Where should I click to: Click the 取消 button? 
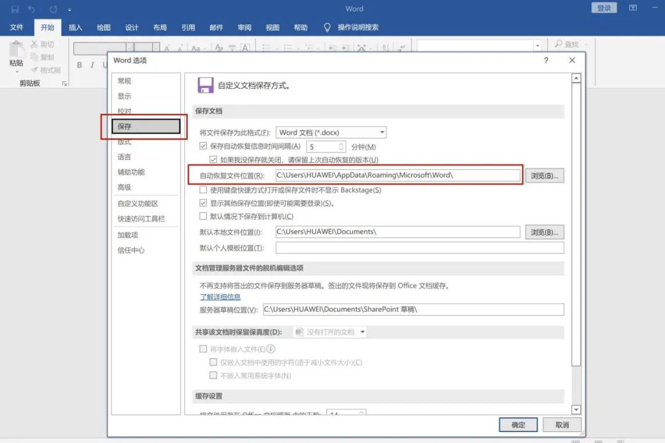pyautogui.click(x=562, y=425)
